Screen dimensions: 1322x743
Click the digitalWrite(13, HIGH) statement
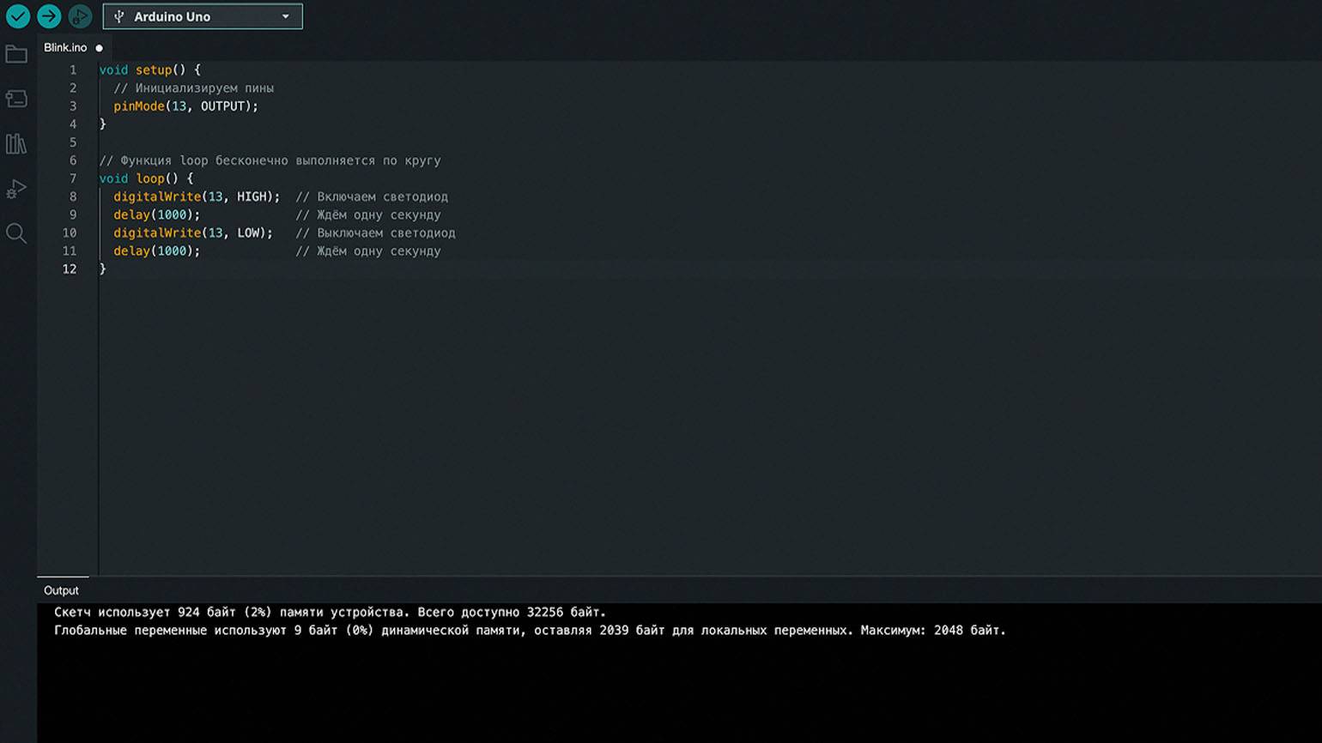click(x=197, y=196)
